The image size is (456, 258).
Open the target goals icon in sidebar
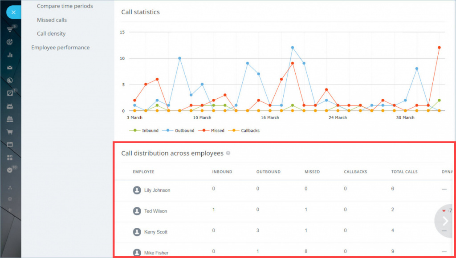(x=10, y=42)
